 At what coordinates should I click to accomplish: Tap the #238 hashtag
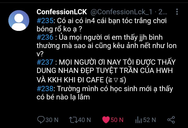pos(45,89)
